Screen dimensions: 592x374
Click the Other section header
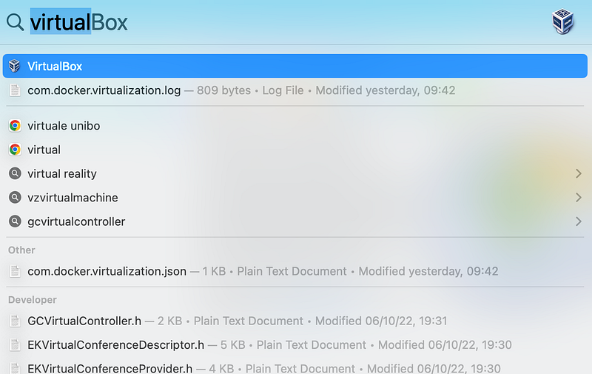21,250
